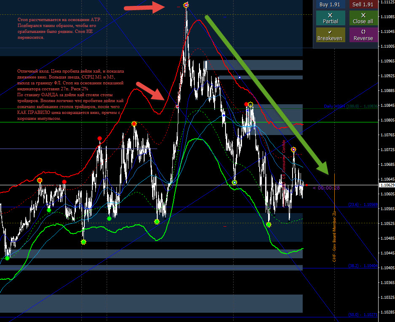Click price scale value 1.10405
The width and height of the screenshot is (395, 322).
(387, 268)
